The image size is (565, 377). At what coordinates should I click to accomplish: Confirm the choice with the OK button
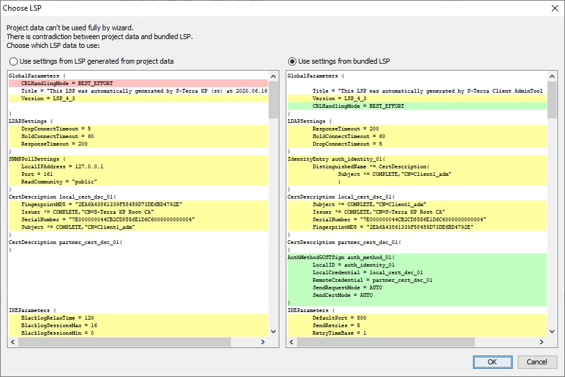(x=492, y=362)
